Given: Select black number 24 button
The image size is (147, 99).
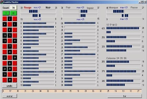Looking at the screenshot, I should (x=15, y=57).
